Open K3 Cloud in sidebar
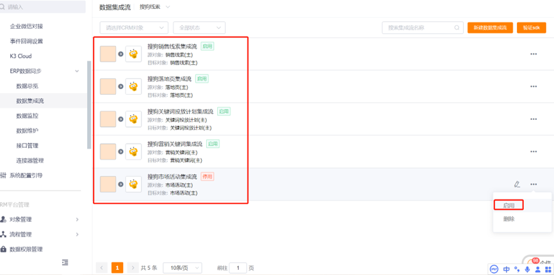 point(21,56)
